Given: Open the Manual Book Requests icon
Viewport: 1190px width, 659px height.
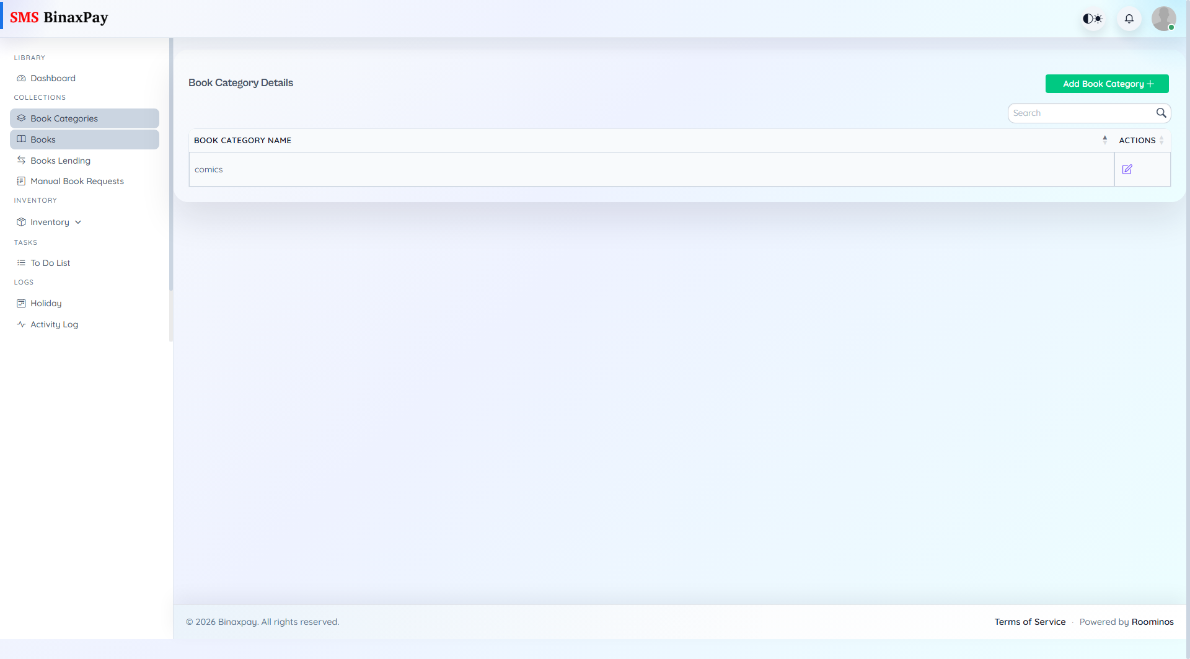Looking at the screenshot, I should 21,180.
